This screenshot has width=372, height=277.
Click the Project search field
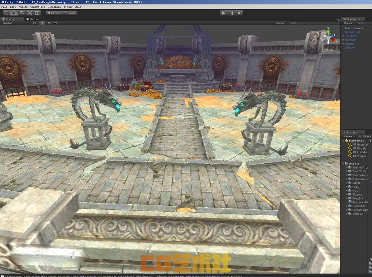click(365, 136)
